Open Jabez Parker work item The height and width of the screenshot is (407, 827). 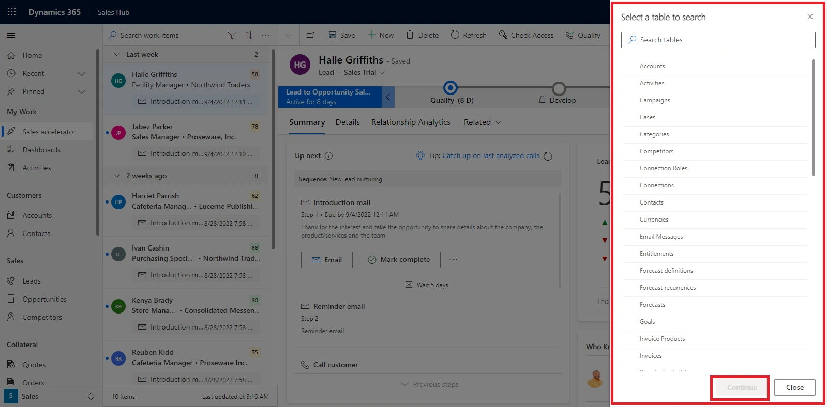click(x=186, y=140)
